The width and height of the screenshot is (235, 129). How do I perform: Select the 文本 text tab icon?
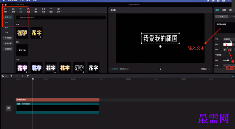[x=21, y=10]
